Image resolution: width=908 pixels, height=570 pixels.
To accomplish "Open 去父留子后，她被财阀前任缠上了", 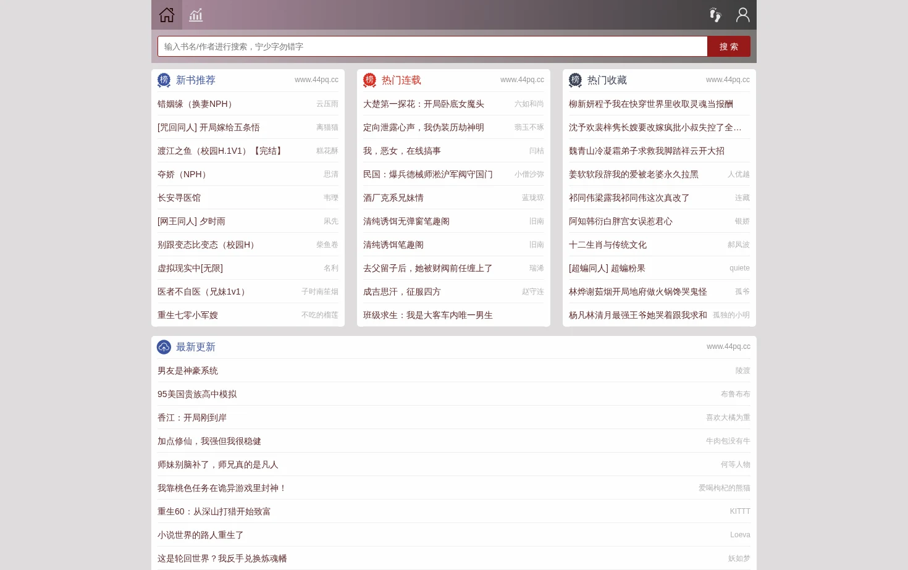I will click(x=428, y=268).
